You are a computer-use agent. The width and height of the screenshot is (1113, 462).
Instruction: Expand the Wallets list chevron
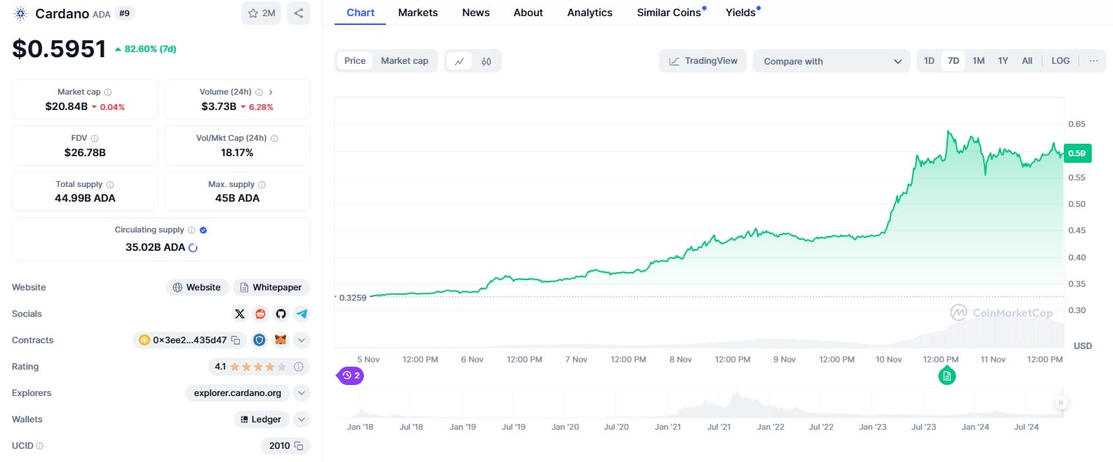[302, 419]
